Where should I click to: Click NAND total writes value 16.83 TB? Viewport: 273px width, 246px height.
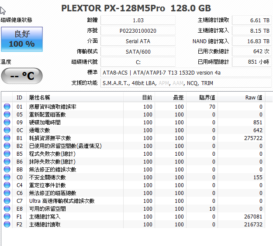[x=252, y=41]
